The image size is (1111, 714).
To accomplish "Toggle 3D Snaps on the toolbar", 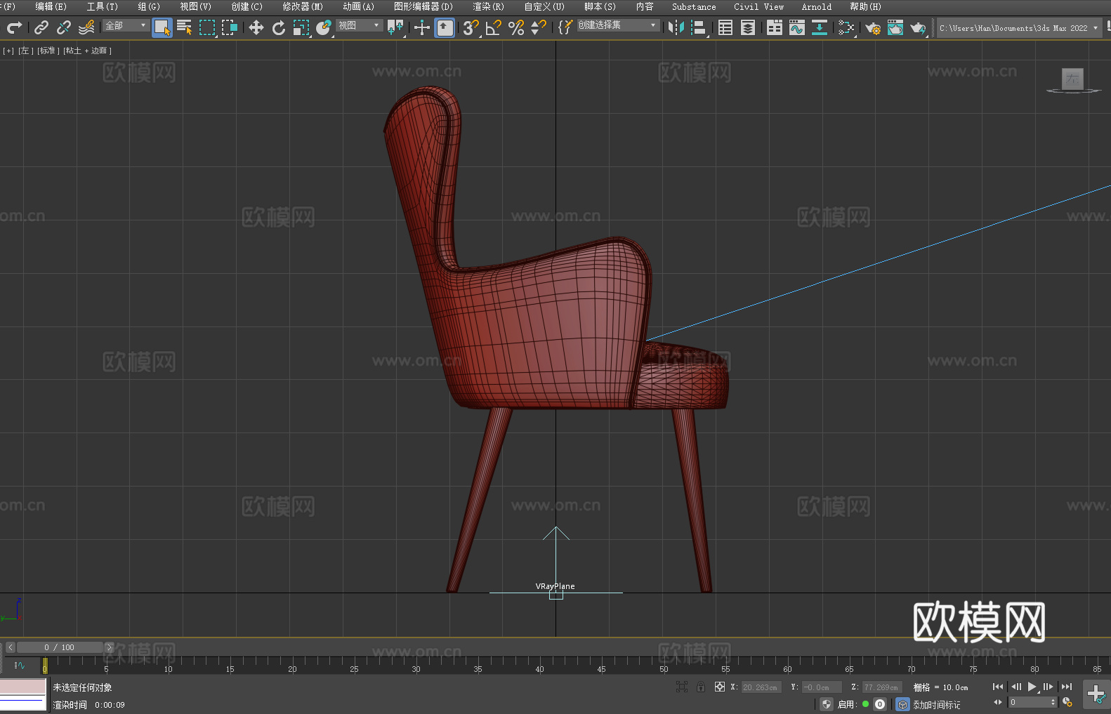I will [x=471, y=27].
